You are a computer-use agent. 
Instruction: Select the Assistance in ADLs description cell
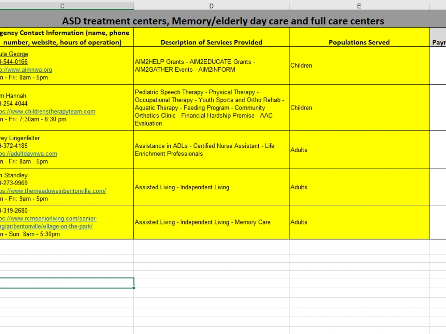point(211,150)
